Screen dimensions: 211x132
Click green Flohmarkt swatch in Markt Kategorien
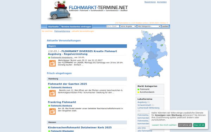(x=138, y=89)
